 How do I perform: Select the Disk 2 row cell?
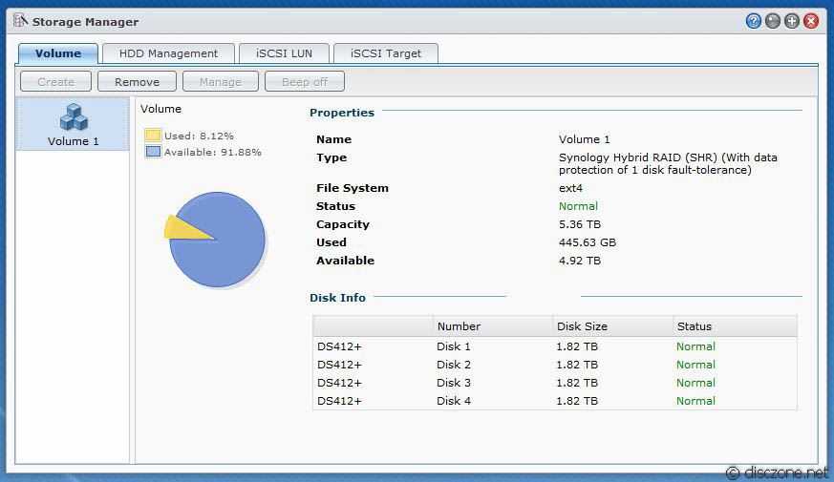click(x=454, y=365)
